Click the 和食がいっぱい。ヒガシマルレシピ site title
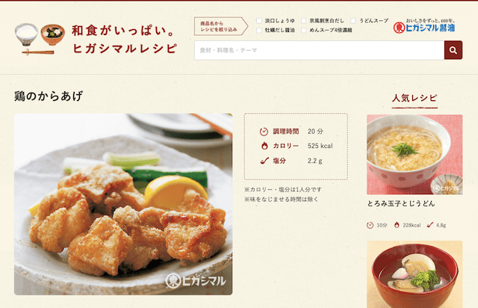This screenshot has width=478, height=308. click(125, 40)
